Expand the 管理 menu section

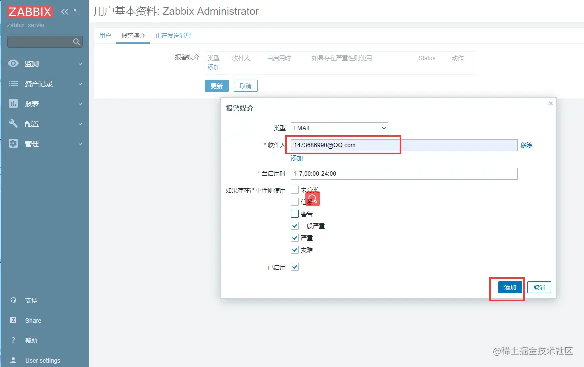click(x=44, y=144)
